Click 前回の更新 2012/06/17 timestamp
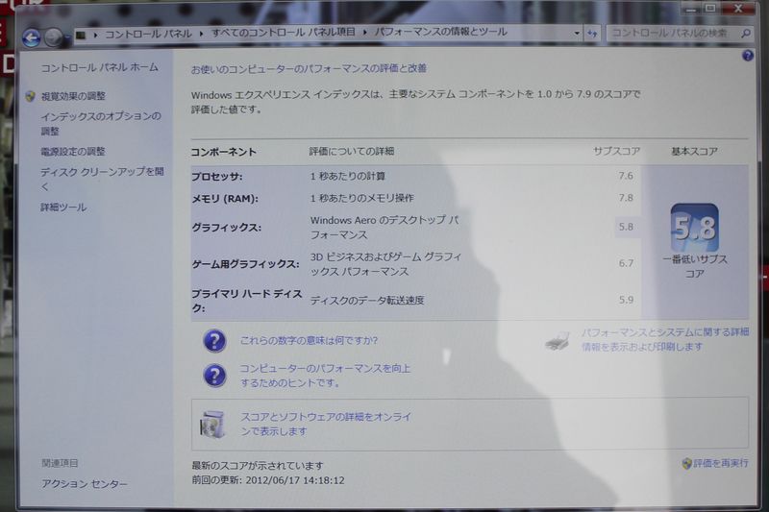 tap(268, 480)
